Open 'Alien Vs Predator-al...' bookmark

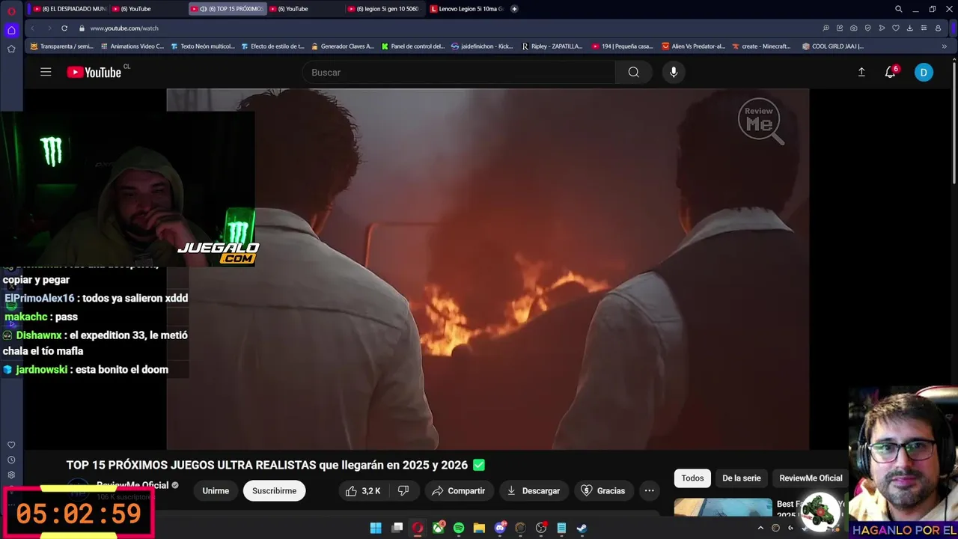(x=693, y=46)
